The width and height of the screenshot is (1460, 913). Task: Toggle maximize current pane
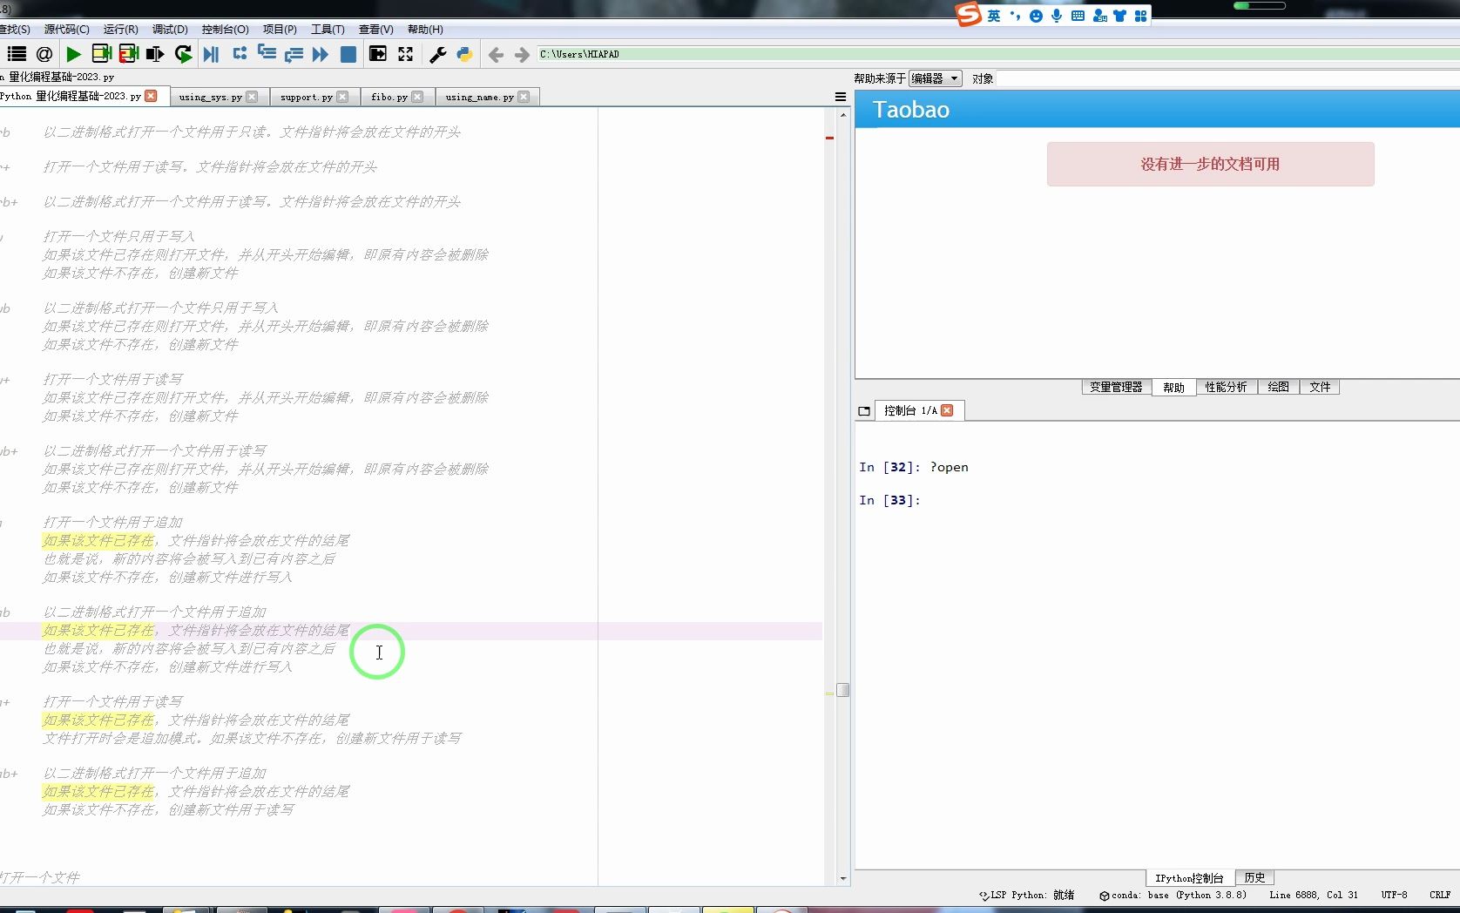tap(405, 54)
